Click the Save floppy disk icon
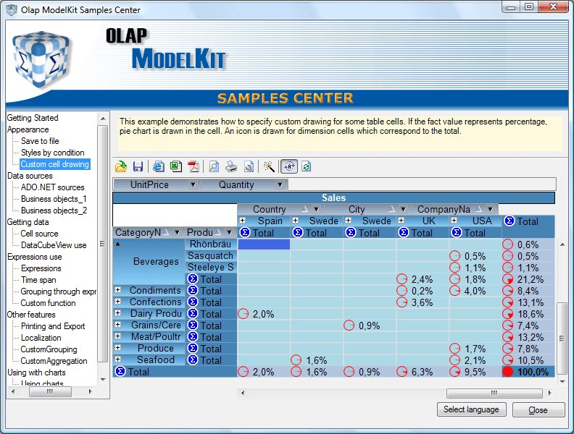Screen dimensions: 574x434 click(x=138, y=166)
